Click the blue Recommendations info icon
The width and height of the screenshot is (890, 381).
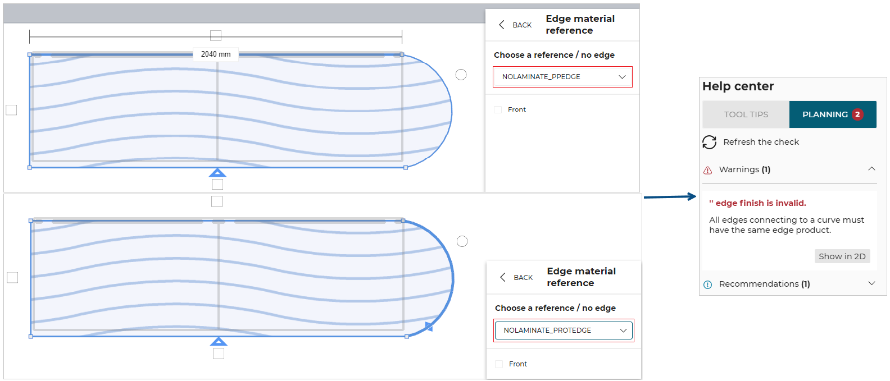[708, 284]
